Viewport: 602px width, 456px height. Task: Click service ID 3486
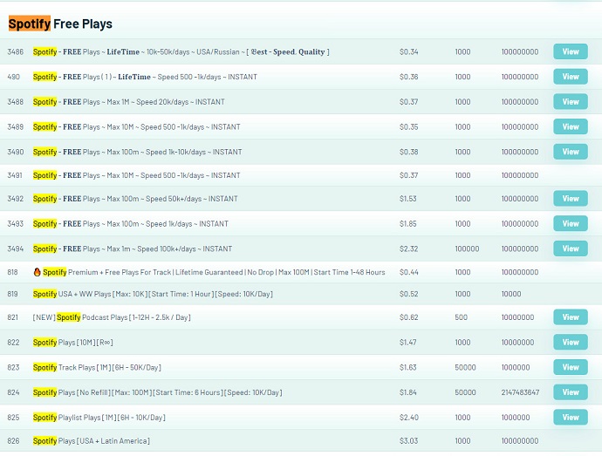(x=16, y=51)
